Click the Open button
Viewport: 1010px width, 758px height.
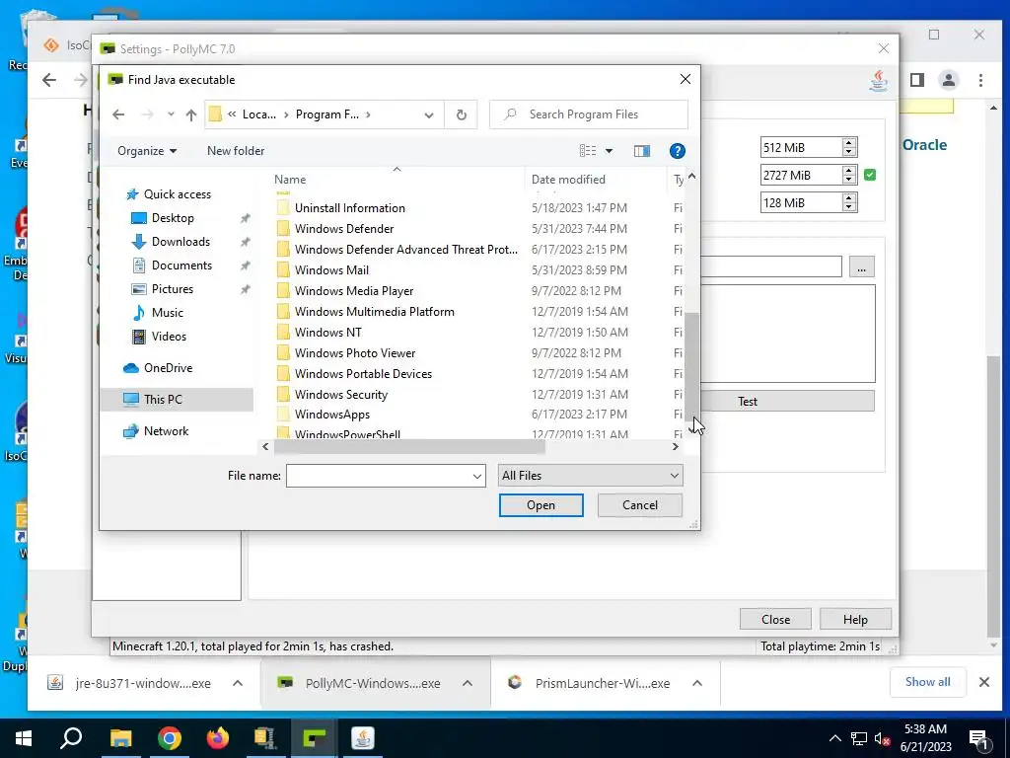[541, 505]
